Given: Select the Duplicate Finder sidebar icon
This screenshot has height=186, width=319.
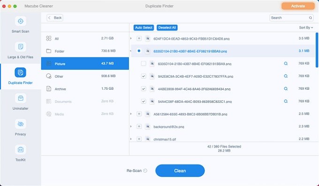Looking at the screenshot, I should tap(20, 72).
